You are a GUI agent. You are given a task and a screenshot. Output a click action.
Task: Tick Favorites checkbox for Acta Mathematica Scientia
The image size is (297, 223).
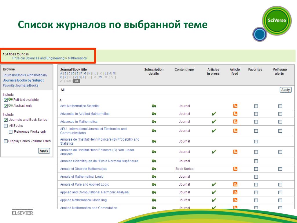256,106
